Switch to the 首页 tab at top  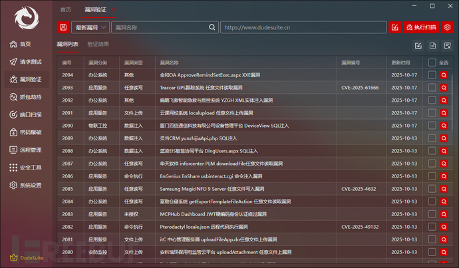(65, 9)
